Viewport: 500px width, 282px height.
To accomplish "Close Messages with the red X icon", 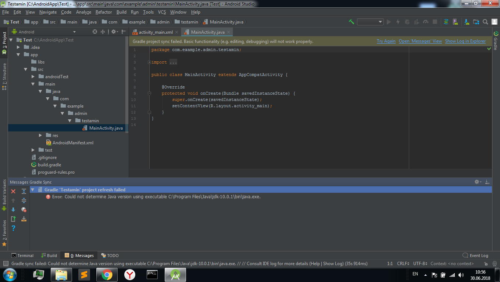I will (13, 191).
